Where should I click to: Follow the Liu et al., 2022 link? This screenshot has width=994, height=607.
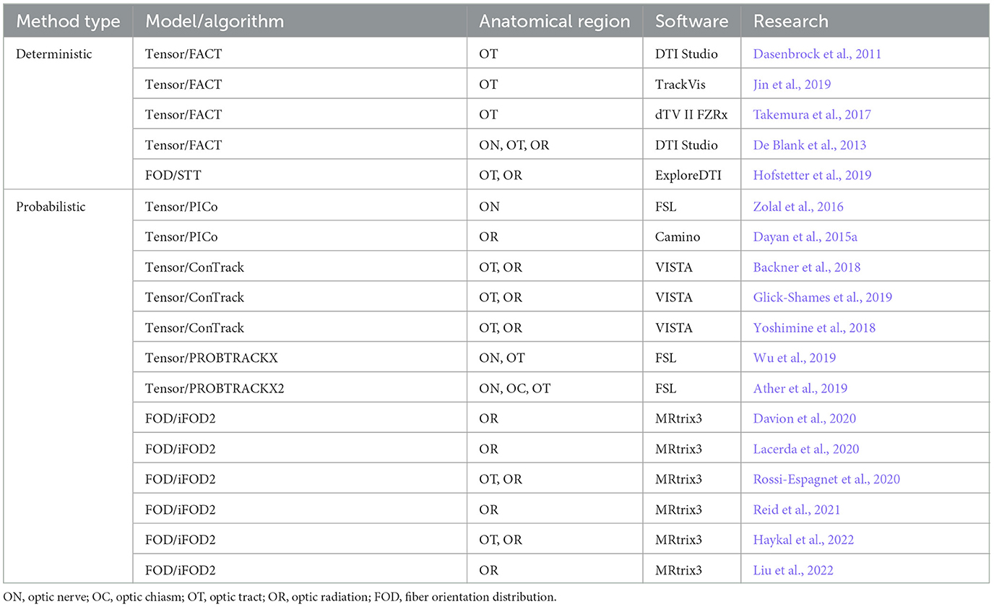[793, 570]
